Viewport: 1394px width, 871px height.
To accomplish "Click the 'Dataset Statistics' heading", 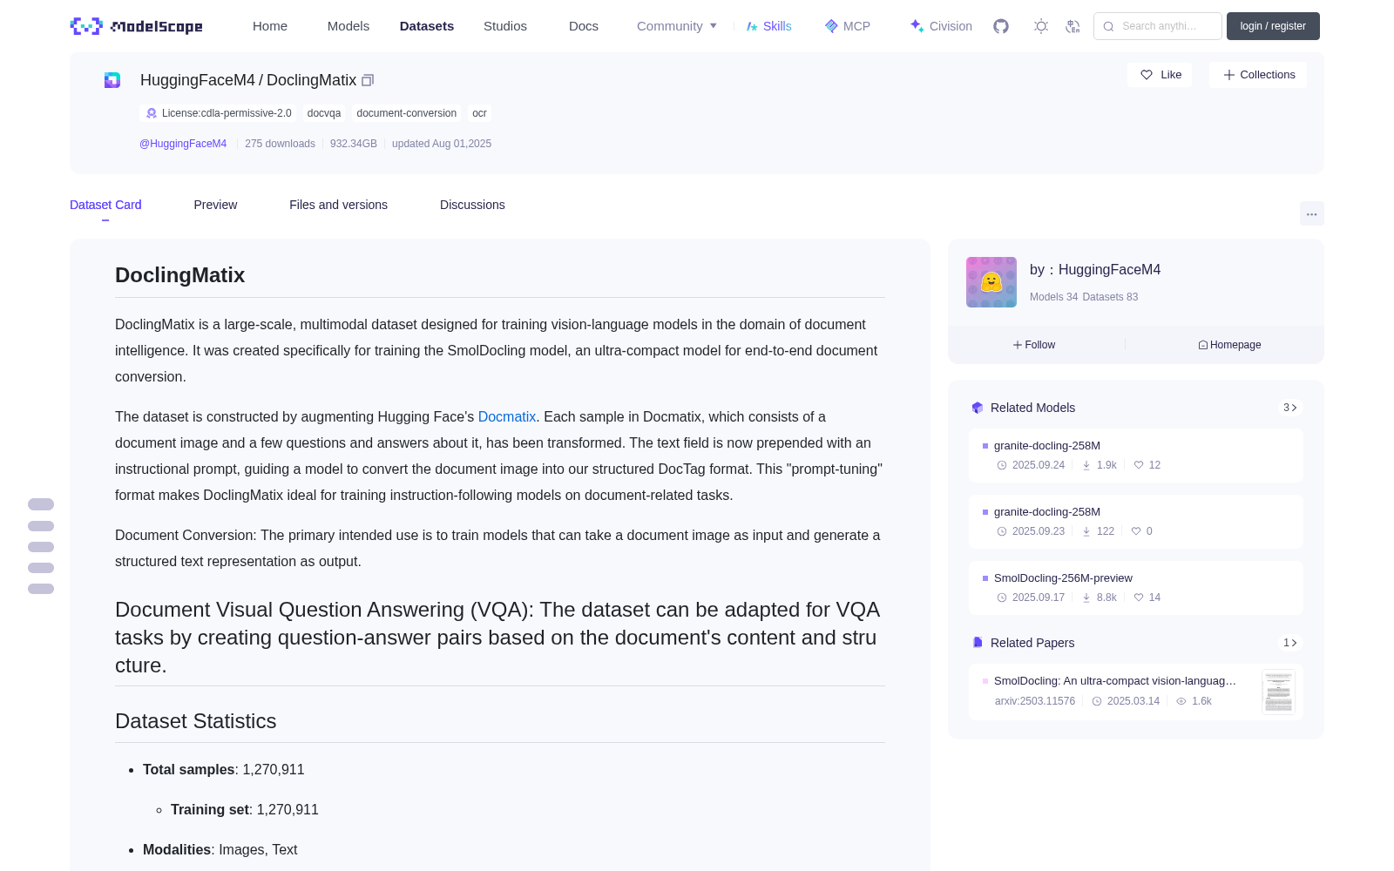I will point(195,721).
